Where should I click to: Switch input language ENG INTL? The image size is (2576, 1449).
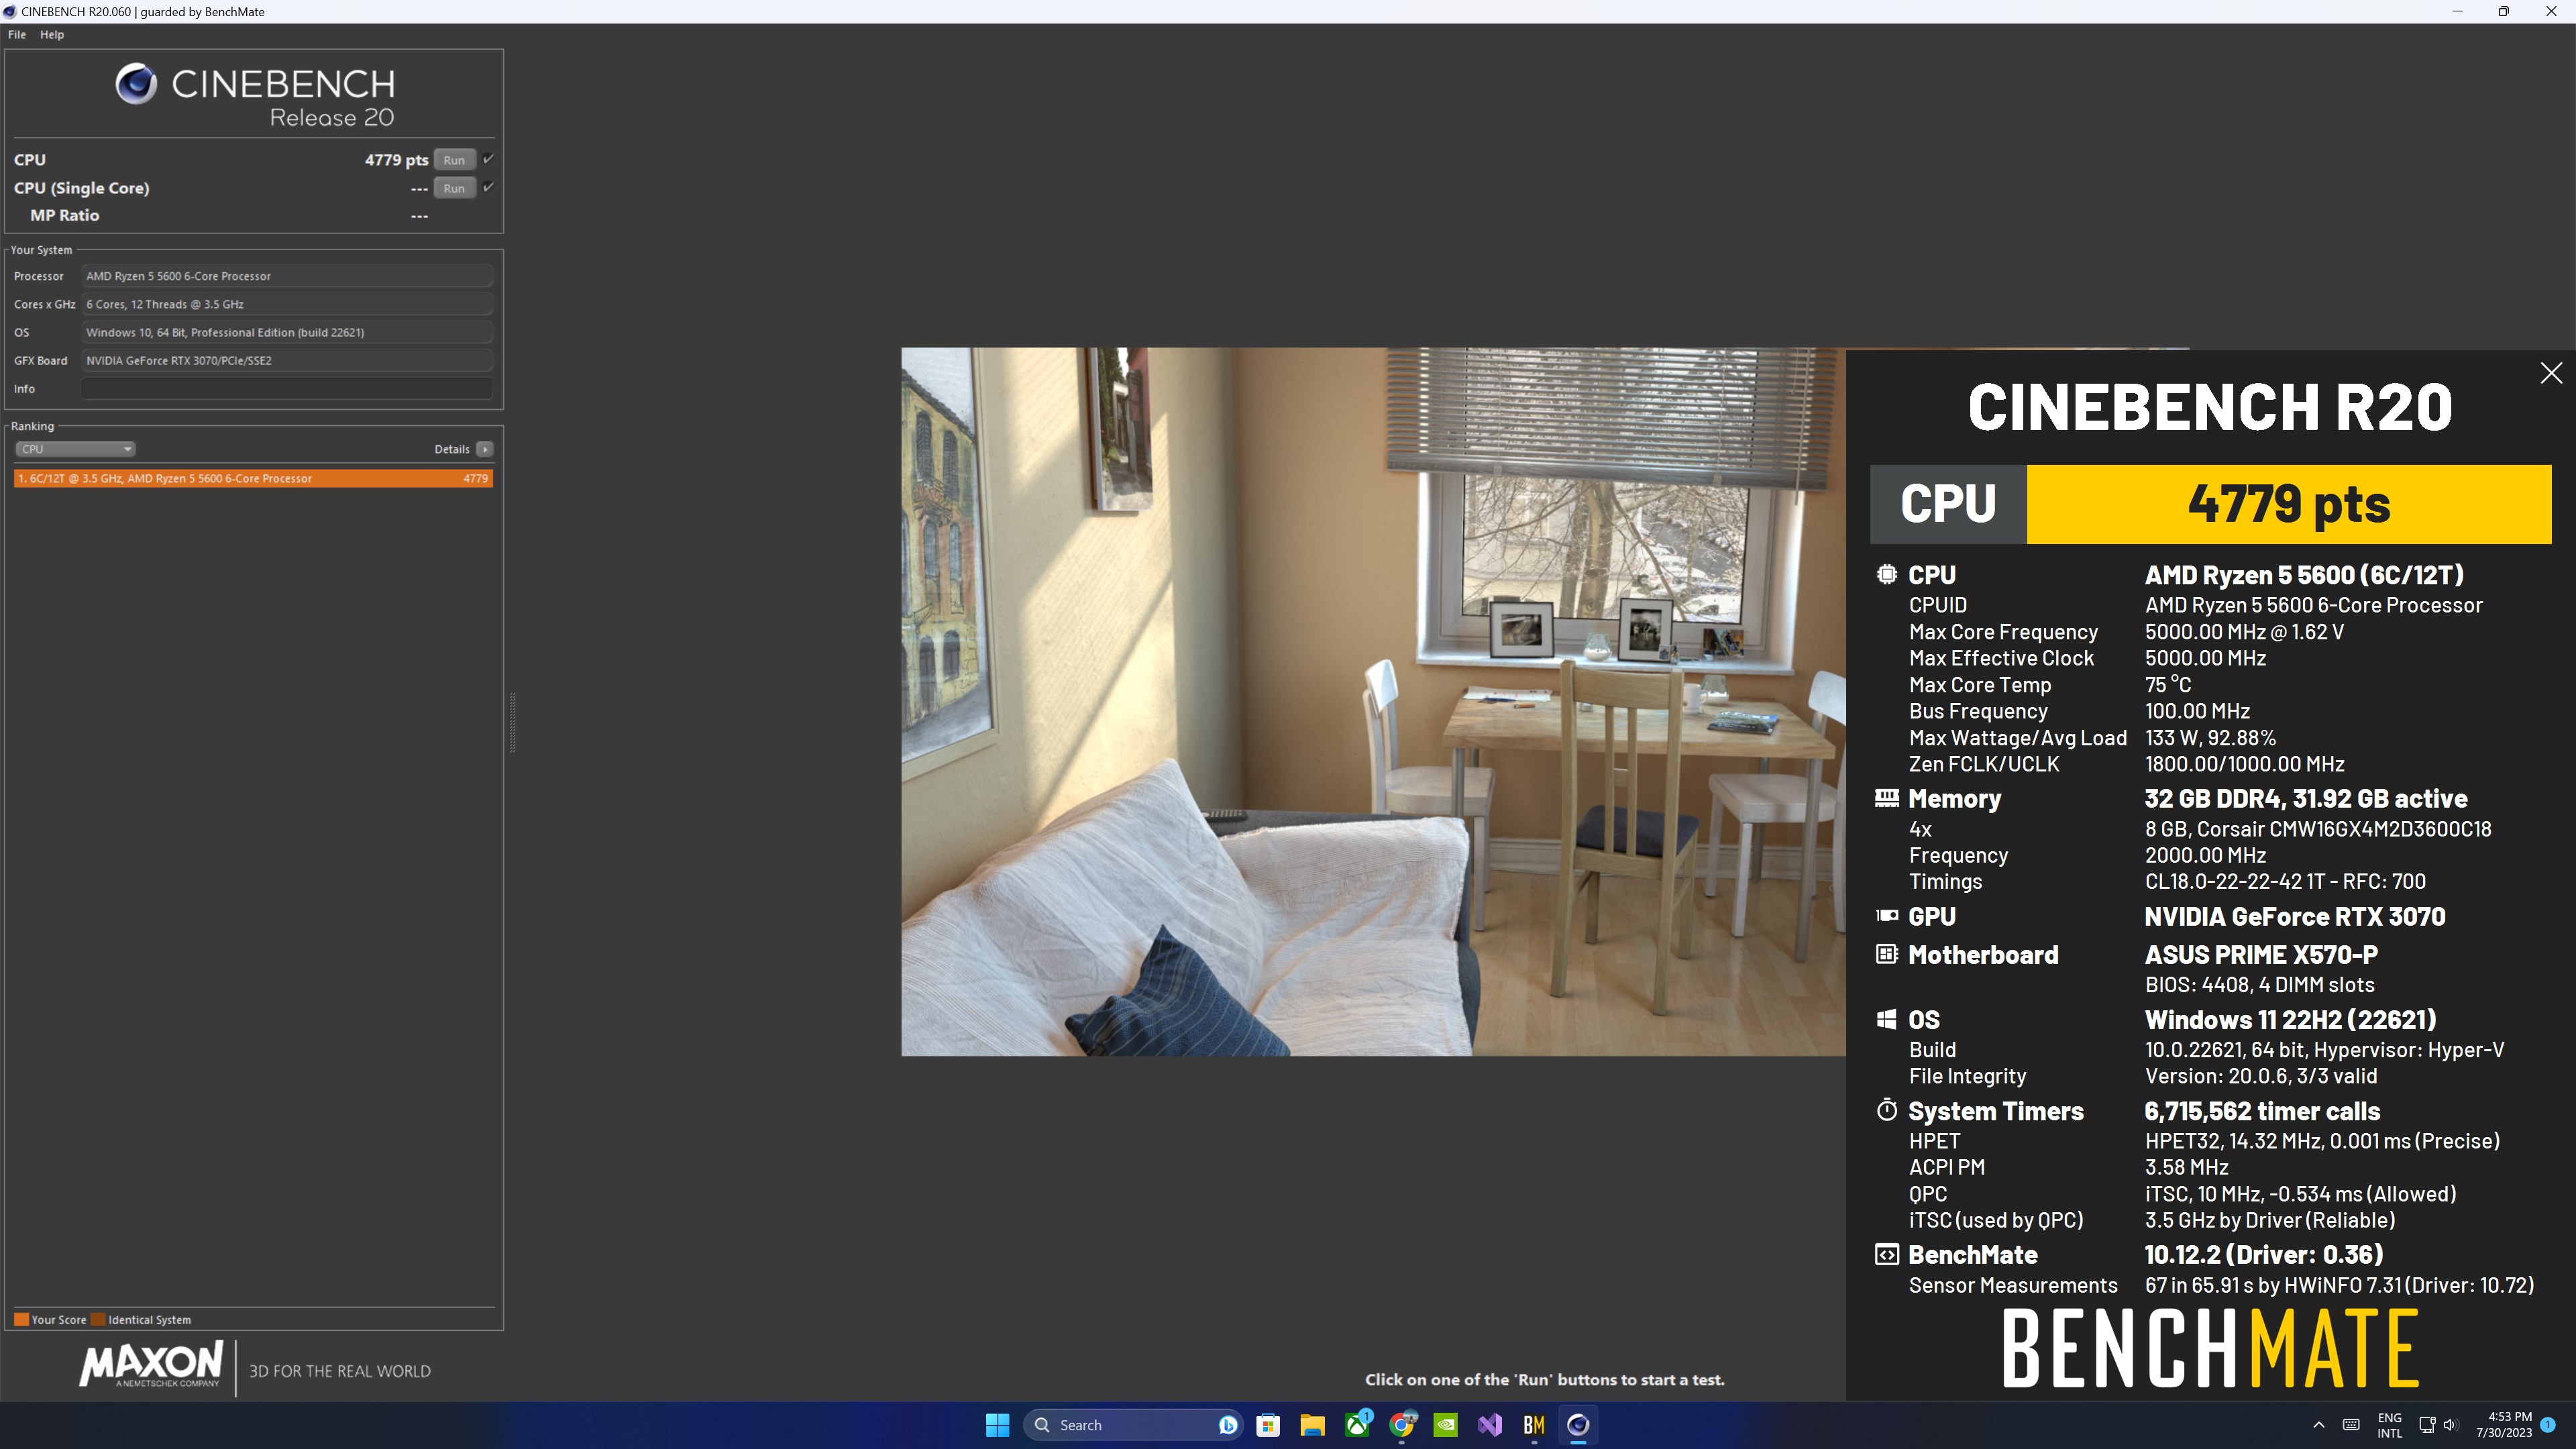[x=2389, y=1425]
